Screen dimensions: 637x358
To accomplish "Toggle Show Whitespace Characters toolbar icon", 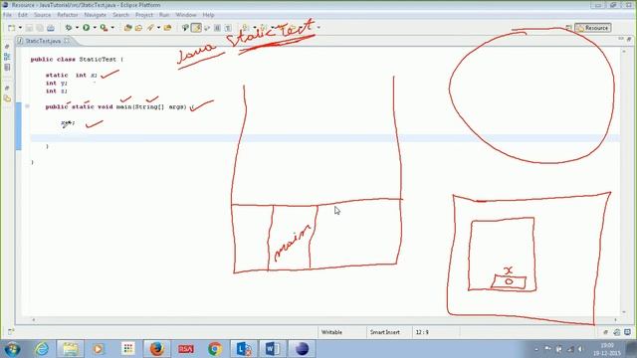I will (x=228, y=28).
